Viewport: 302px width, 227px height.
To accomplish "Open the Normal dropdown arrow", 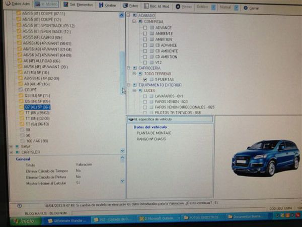I will (237, 8).
